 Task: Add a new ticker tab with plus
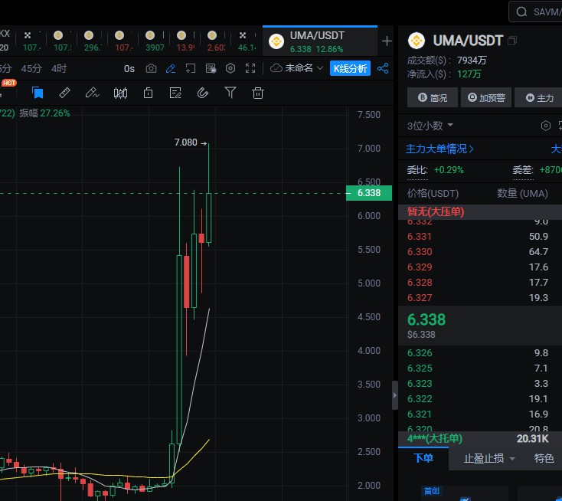tap(387, 41)
